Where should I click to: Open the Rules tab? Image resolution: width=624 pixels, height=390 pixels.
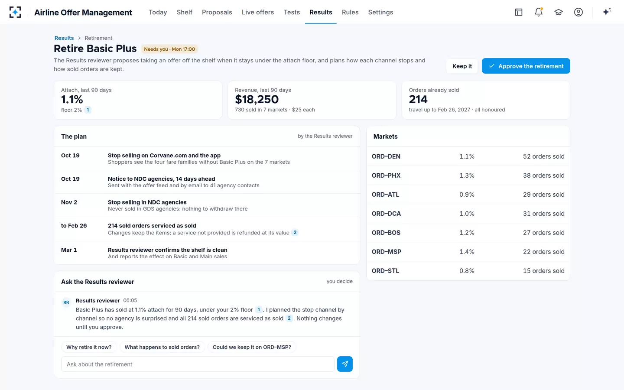(350, 12)
